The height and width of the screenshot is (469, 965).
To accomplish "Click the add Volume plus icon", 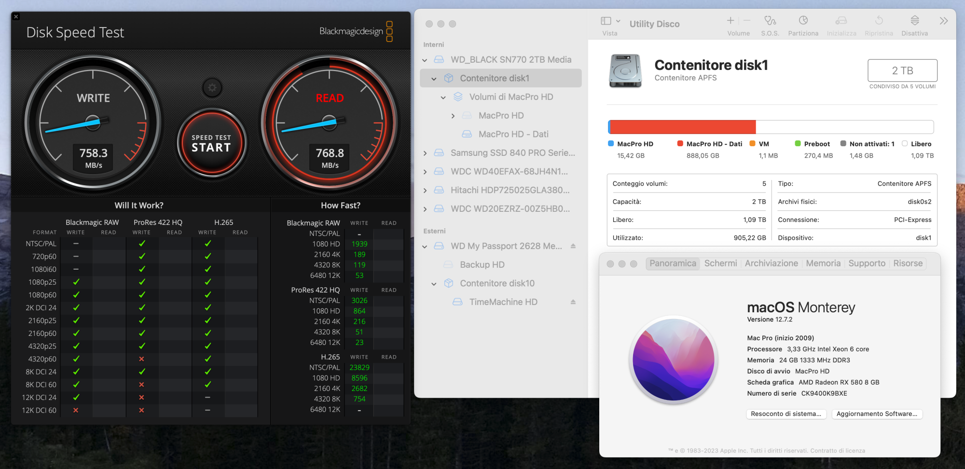I will tap(731, 21).
